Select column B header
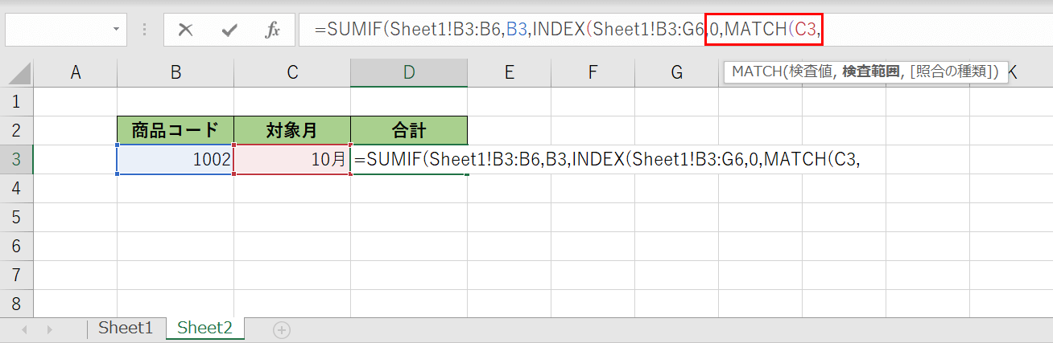The height and width of the screenshot is (343, 1053). coord(175,72)
